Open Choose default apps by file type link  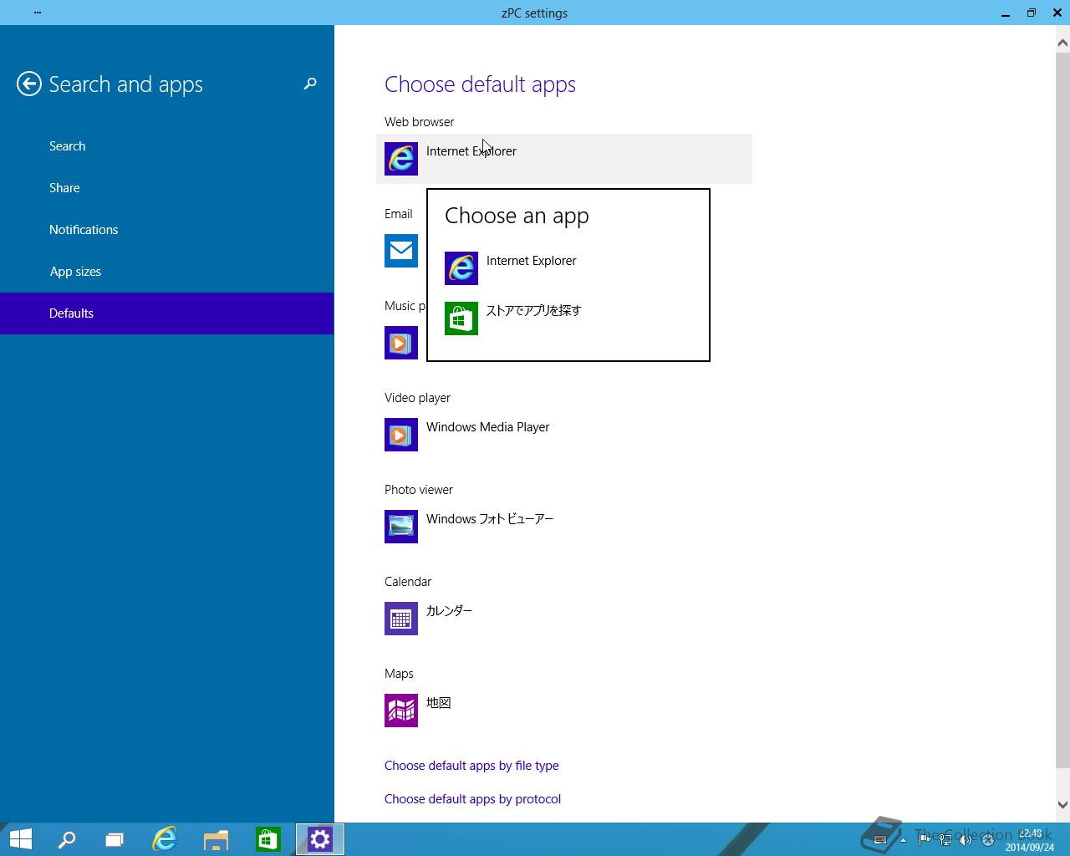[471, 766]
